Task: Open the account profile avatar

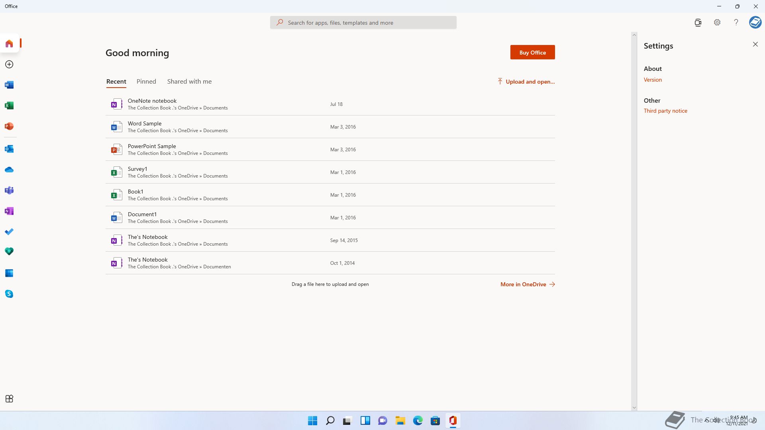Action: pyautogui.click(x=755, y=22)
